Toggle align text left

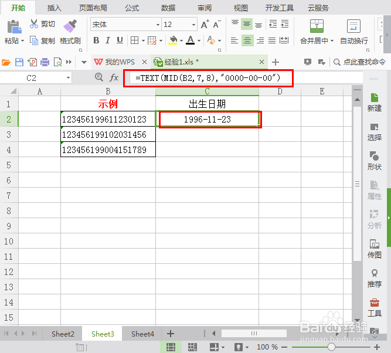(234, 40)
